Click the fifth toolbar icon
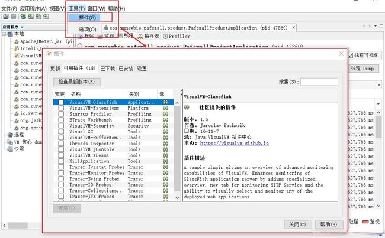The height and width of the screenshot is (238, 385). [x=38, y=17]
